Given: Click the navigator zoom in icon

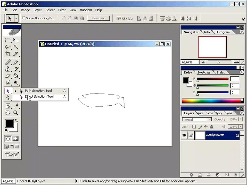Looking at the screenshot, I should (236, 62).
